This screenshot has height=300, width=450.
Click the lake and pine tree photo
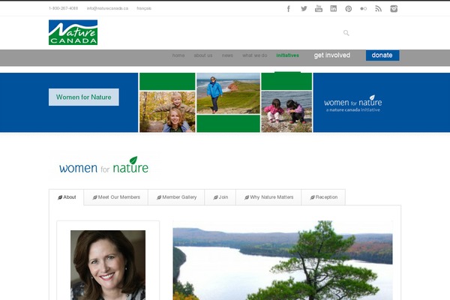pyautogui.click(x=283, y=260)
